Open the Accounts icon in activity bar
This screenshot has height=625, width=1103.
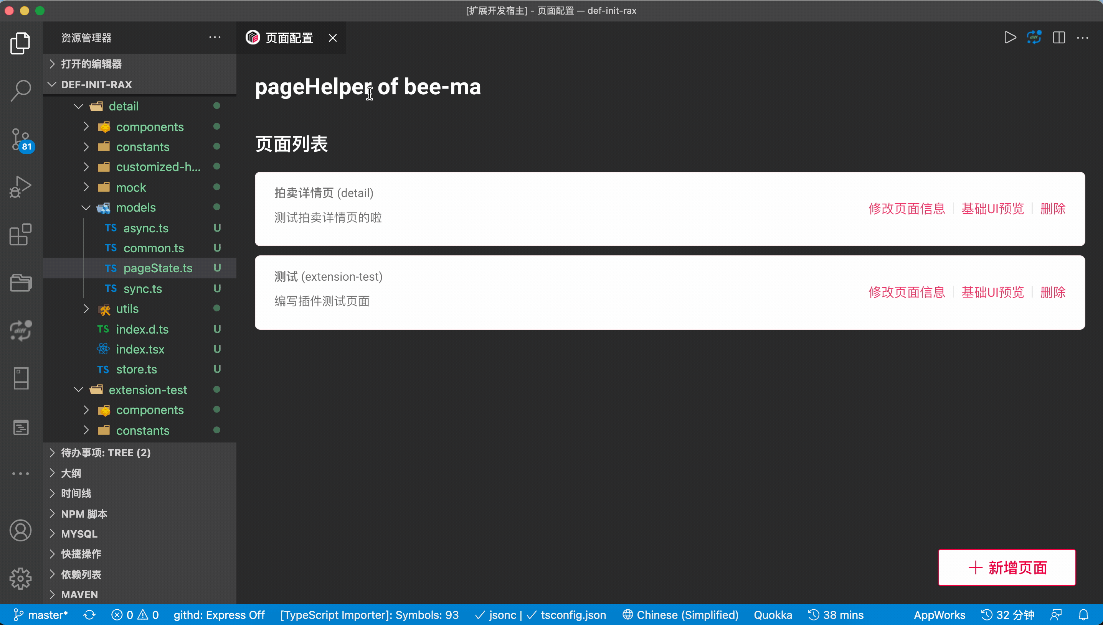[20, 530]
